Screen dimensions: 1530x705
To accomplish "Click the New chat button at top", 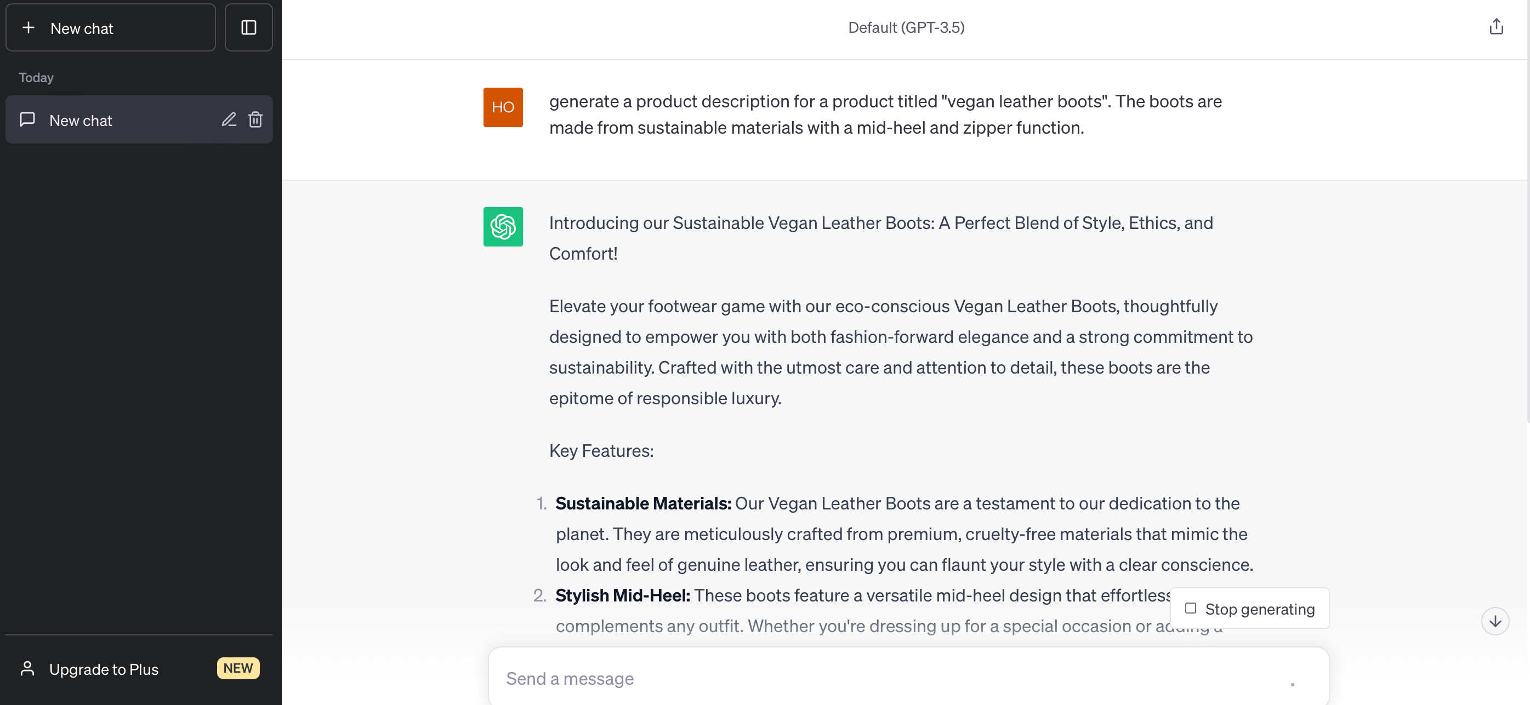I will tap(111, 28).
